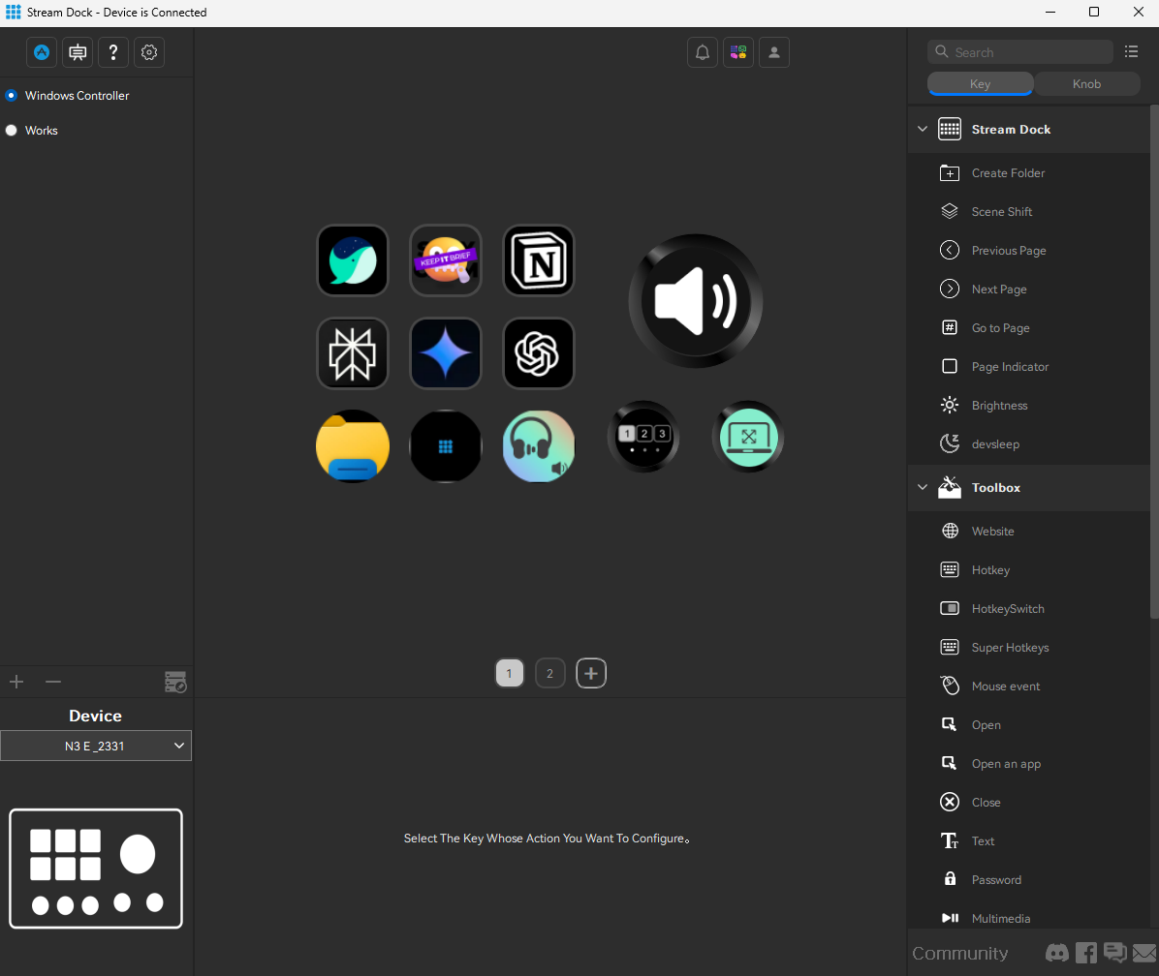Open the colorful plugin store icon
The width and height of the screenshot is (1159, 976).
(738, 52)
